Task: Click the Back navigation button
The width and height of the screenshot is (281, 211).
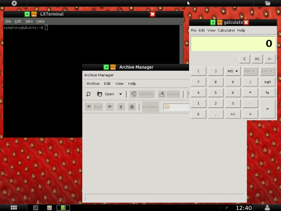Action: pyautogui.click(x=94, y=107)
